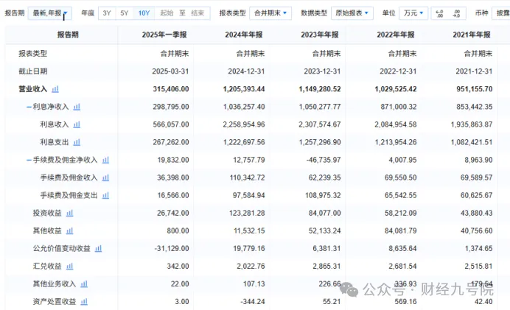Screen dimensions: 510x310
Task: Show chart for 利息支出 row
Action: point(77,142)
